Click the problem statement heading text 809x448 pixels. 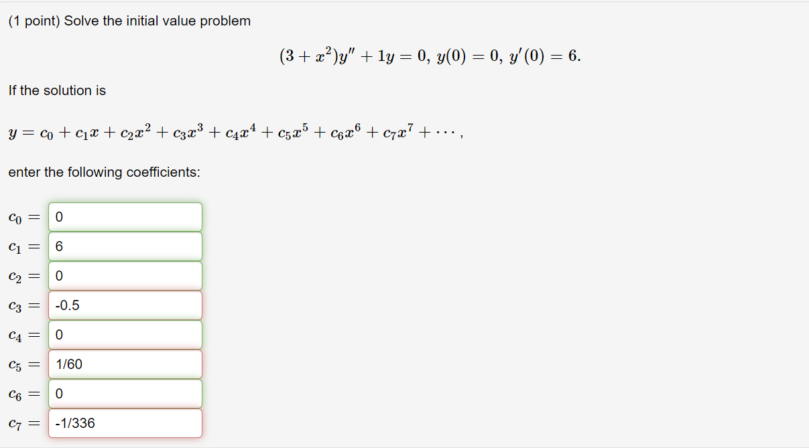(x=129, y=21)
